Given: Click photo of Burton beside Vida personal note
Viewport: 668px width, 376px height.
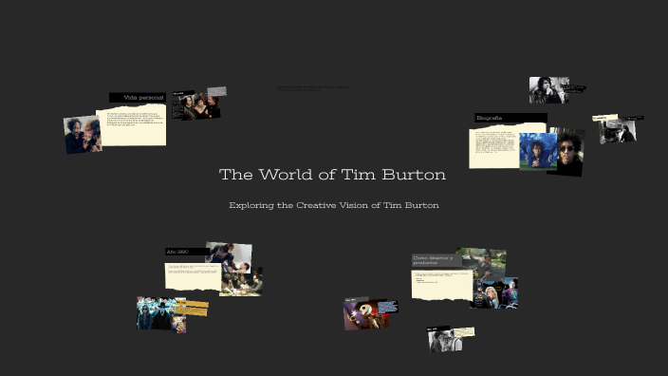Looking at the screenshot, I should click(83, 134).
